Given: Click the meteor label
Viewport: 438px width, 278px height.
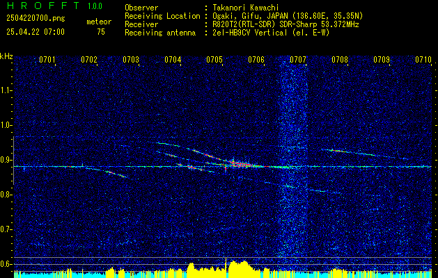Looking at the screenshot, I should [99, 22].
